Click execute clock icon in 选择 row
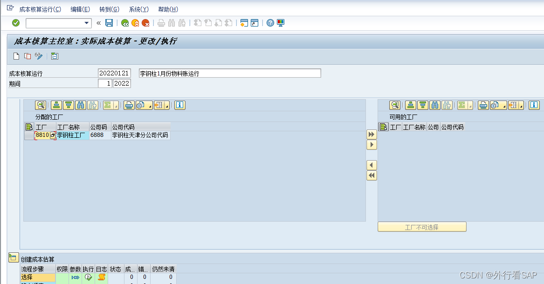Image resolution: width=544 pixels, height=284 pixels. pos(88,277)
